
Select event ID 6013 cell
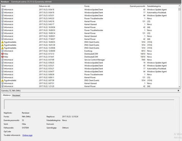143,51
